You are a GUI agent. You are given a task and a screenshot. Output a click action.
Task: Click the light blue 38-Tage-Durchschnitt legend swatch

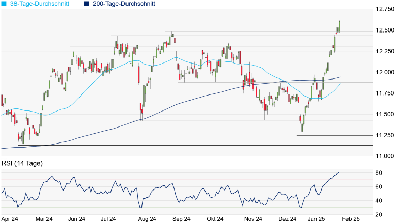pos(4,4)
